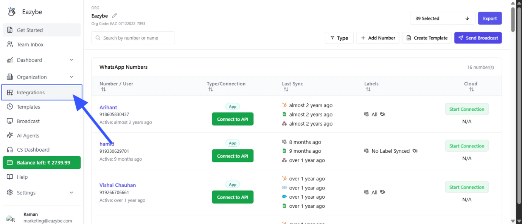
Task: Open the 39 Selected dropdown
Action: point(442,18)
